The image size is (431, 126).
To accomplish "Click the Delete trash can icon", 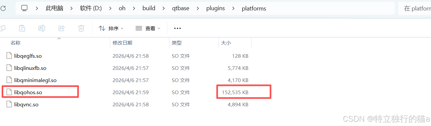I will (x=81, y=28).
